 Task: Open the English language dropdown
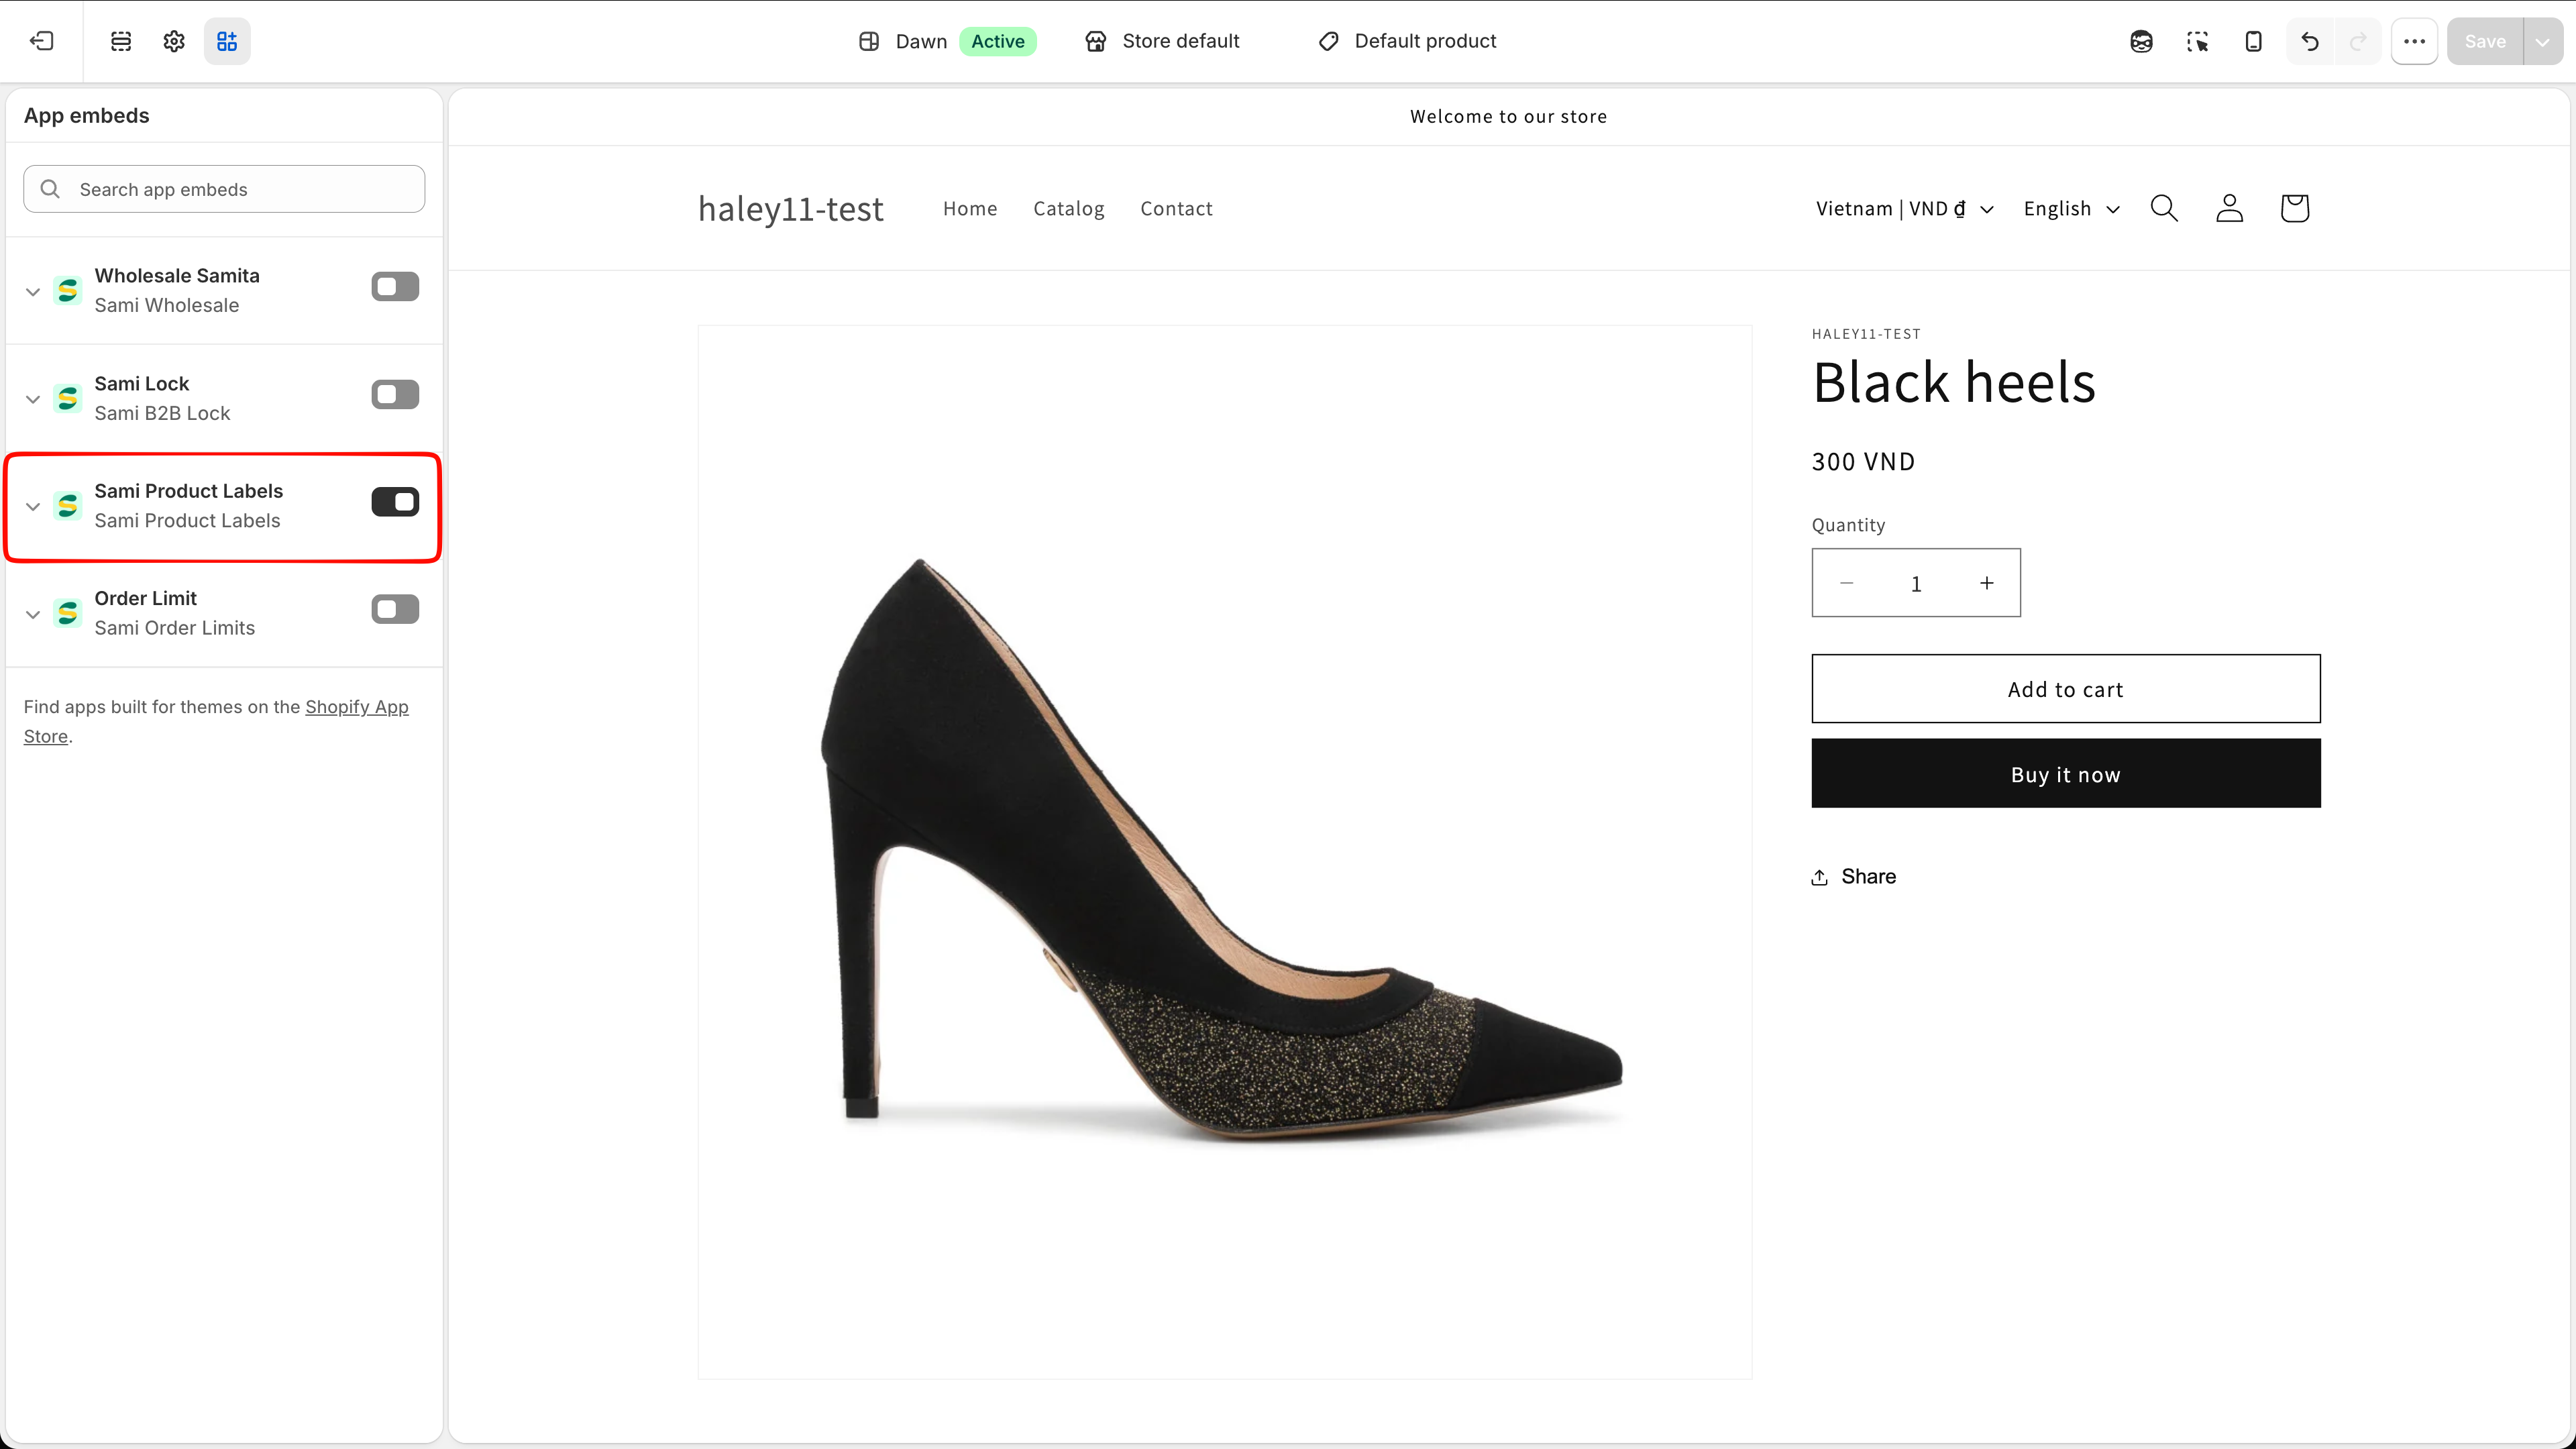click(2071, 208)
